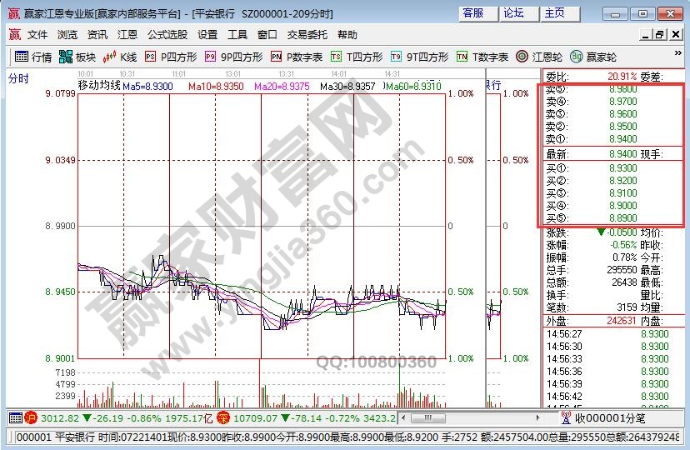The image size is (690, 450).
Task: Open the 文件 menu
Action: point(37,35)
